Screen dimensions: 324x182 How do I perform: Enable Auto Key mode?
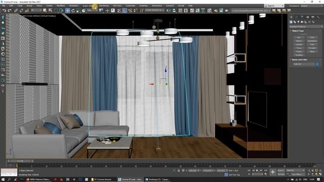click(x=281, y=171)
